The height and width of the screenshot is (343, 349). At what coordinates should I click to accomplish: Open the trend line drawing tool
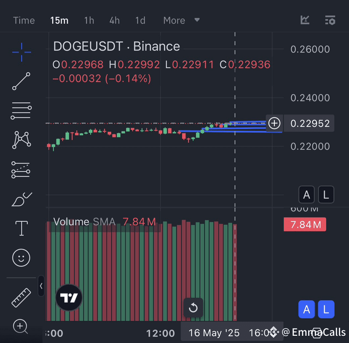click(21, 81)
